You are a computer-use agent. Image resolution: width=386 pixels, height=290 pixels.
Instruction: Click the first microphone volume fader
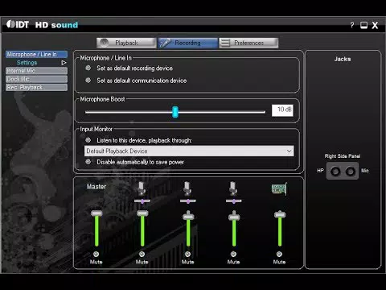[142, 213]
